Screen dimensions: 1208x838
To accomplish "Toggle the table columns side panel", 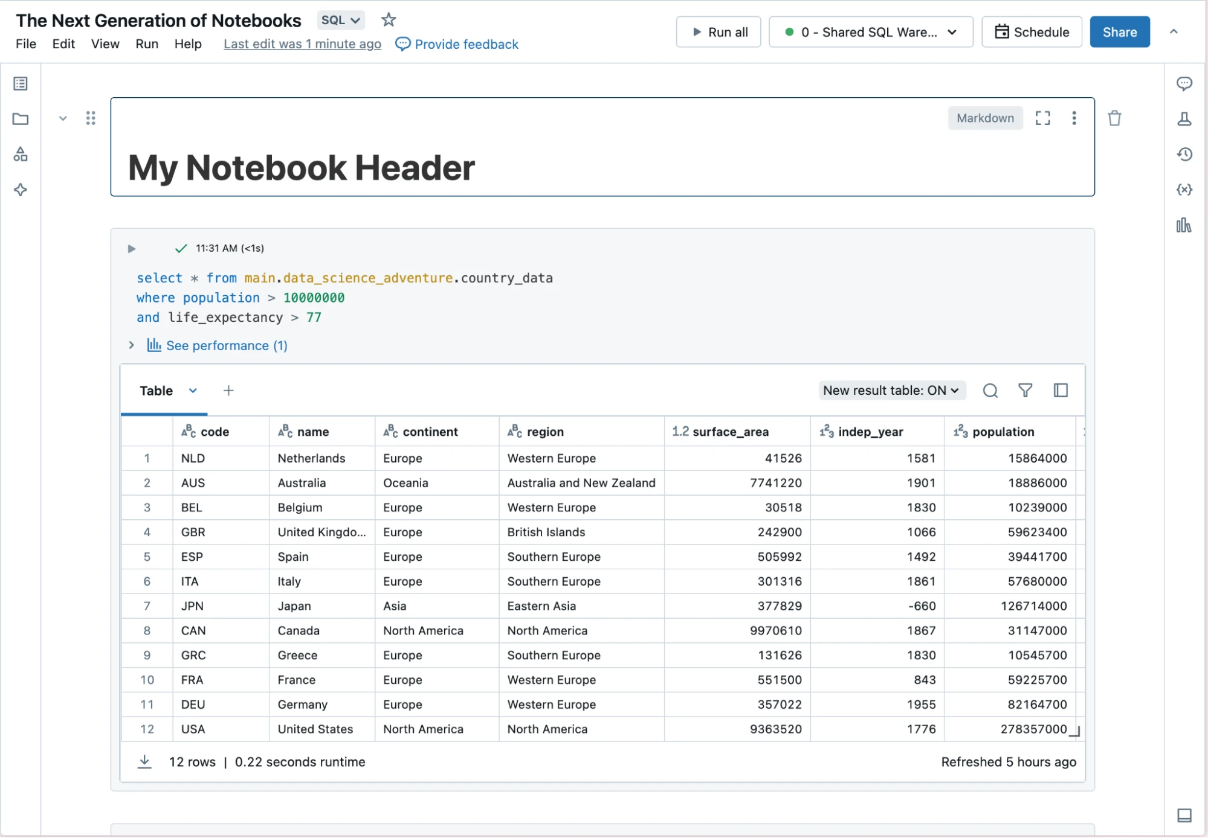I will click(1061, 391).
